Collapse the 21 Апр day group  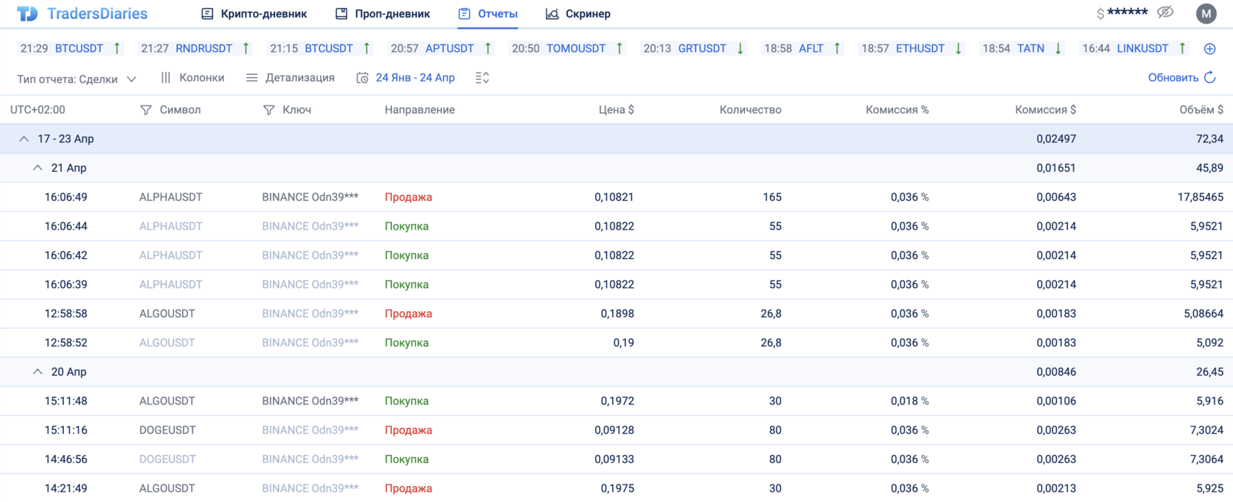point(38,168)
